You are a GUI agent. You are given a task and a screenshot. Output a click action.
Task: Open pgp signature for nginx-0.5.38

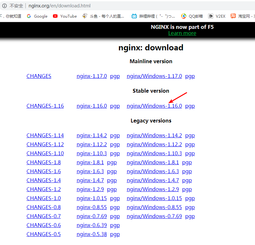click(x=115, y=234)
